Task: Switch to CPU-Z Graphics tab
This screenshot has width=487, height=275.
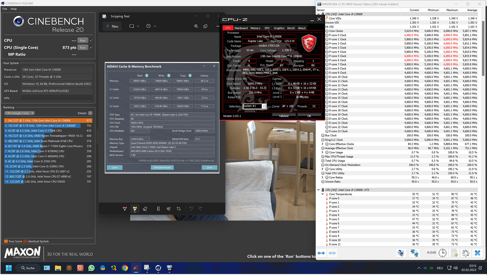Action: pyautogui.click(x=279, y=28)
